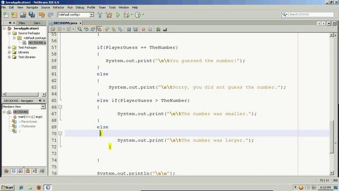Screen dimensions: 339x191
Task: Select the DECISIONS.java editor tab
Action: point(65,23)
